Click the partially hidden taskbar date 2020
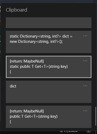This screenshot has height=134, width=97. point(69,131)
